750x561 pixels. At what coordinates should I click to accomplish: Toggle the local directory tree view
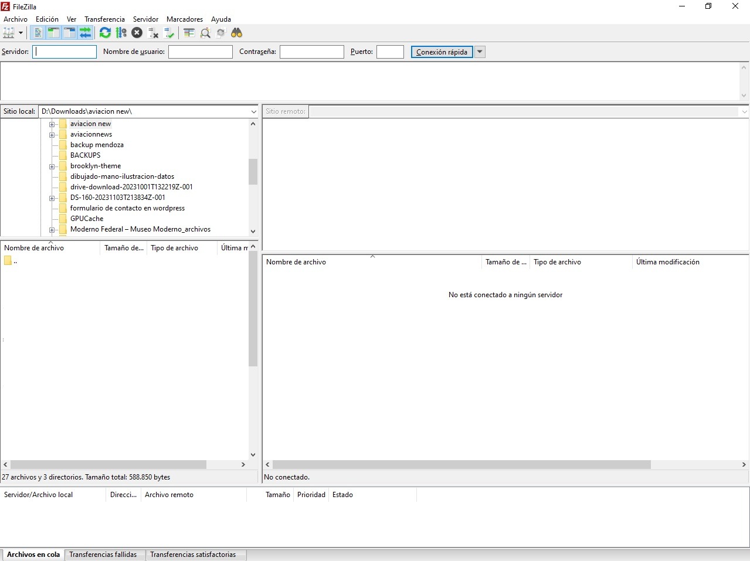53,33
